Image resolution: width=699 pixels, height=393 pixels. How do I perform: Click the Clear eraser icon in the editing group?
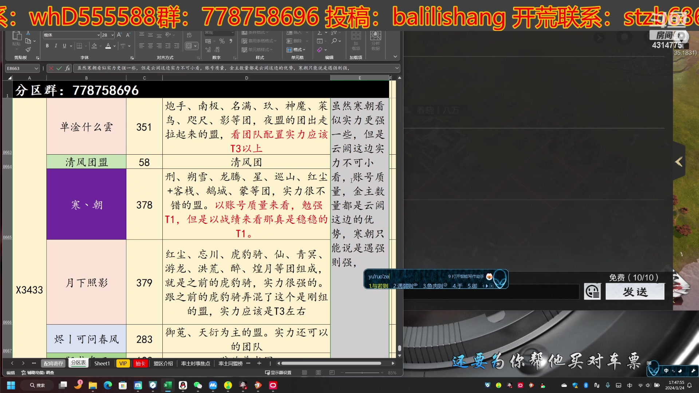pos(319,49)
